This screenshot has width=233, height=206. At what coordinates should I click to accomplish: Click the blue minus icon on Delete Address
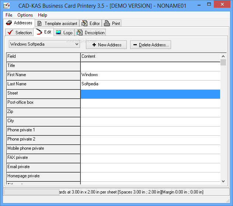coord(135,45)
